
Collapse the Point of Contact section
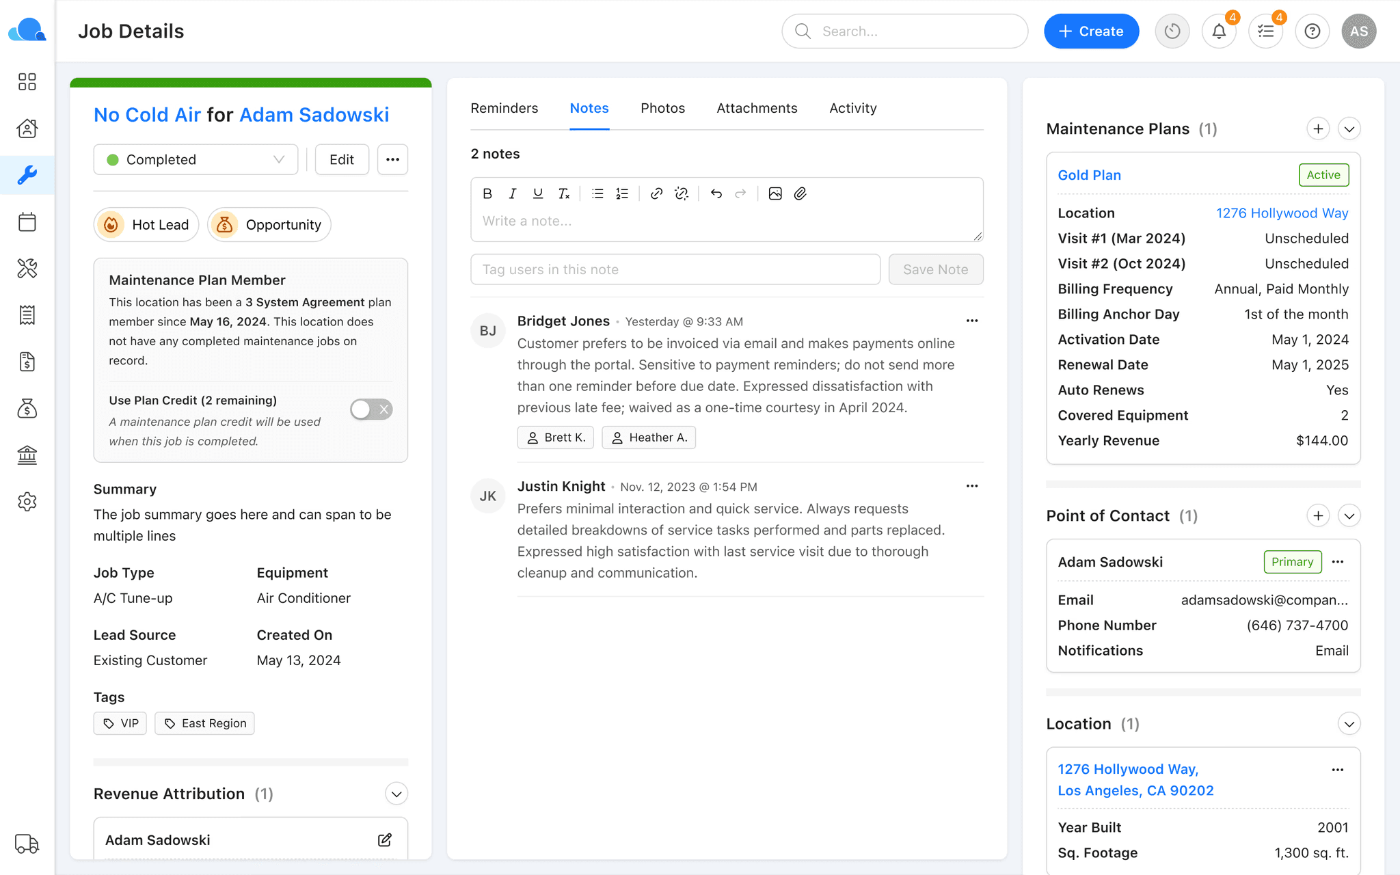point(1349,515)
